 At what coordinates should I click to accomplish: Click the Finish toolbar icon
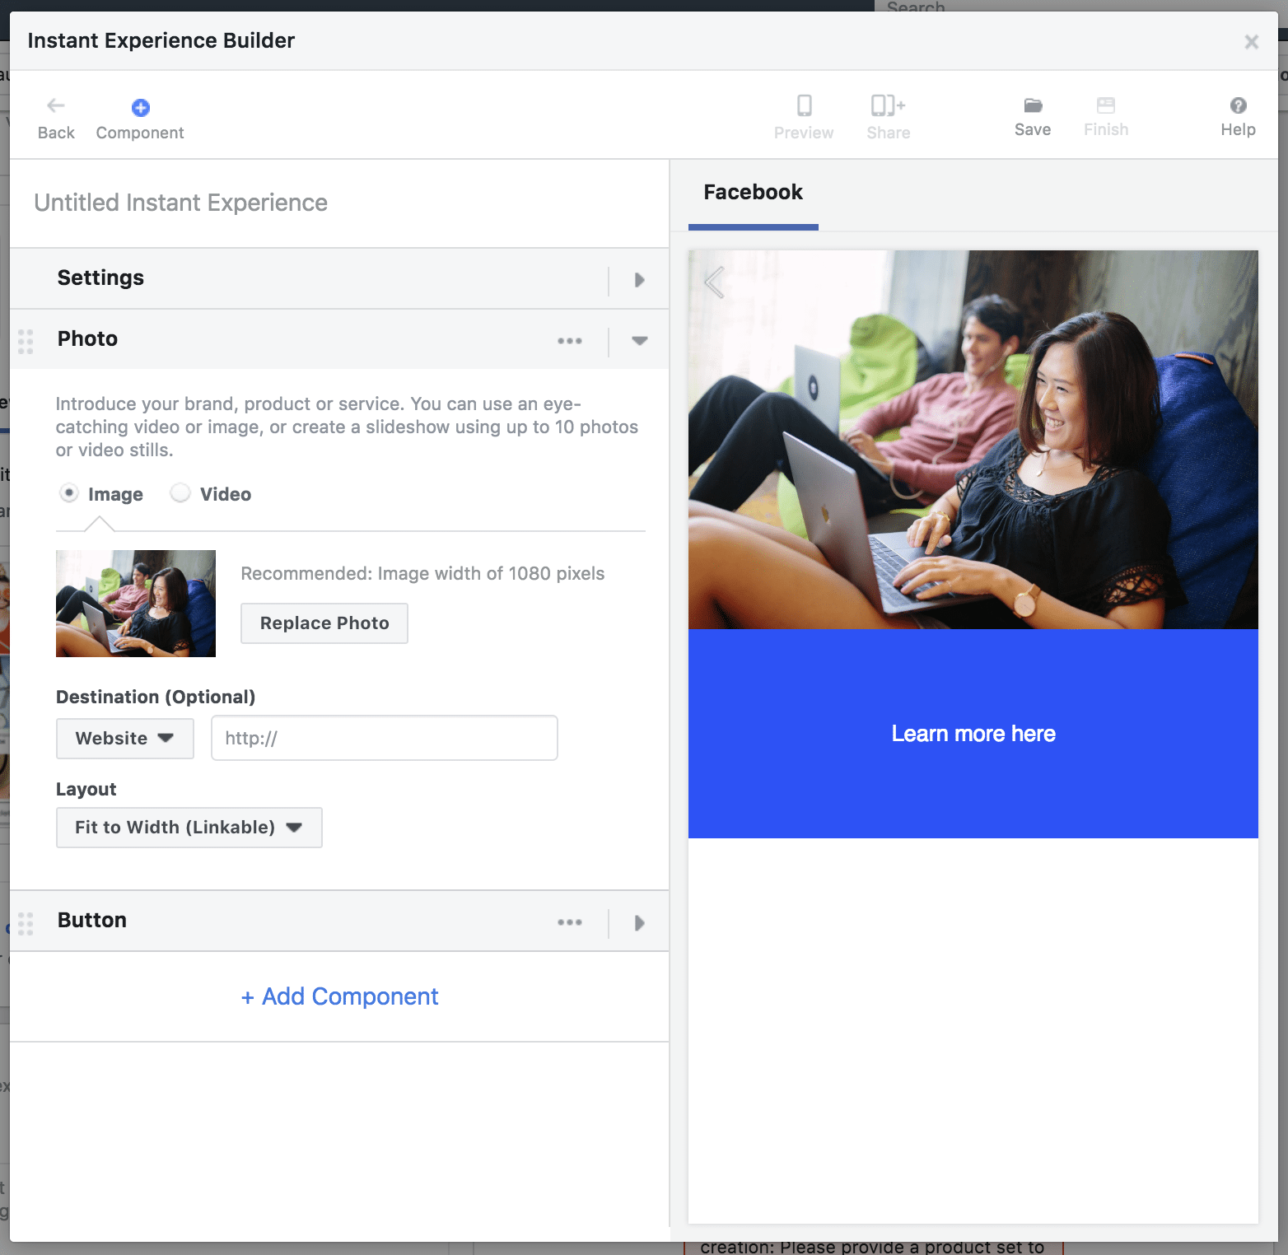tap(1105, 105)
